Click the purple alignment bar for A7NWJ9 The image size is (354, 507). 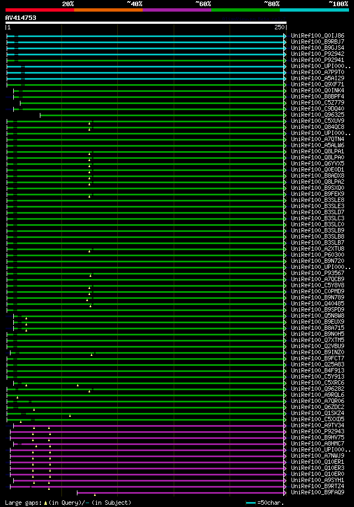coord(147,456)
